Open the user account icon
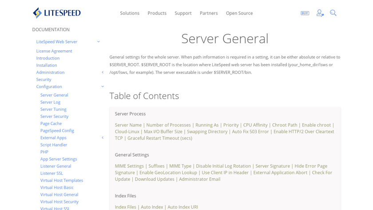The image size is (373, 210). point(320,13)
